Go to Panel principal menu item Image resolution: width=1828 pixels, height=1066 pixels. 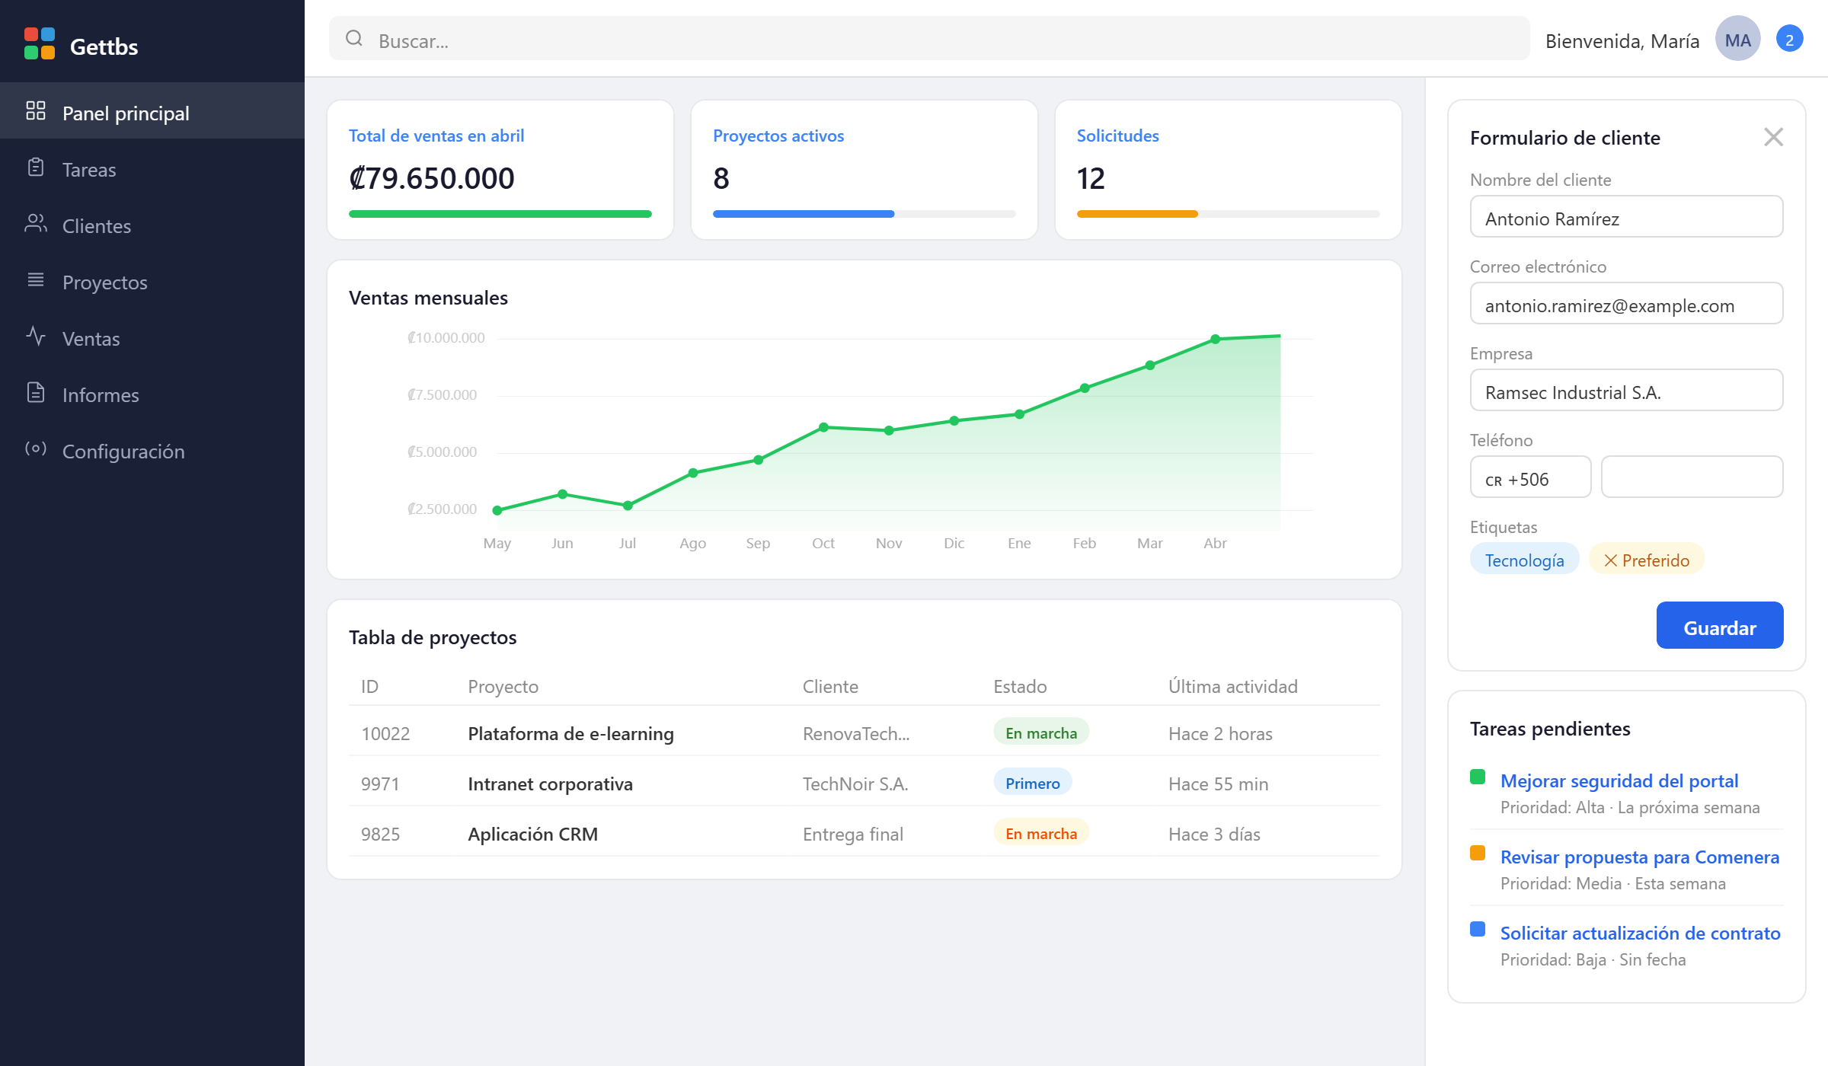pyautogui.click(x=126, y=113)
